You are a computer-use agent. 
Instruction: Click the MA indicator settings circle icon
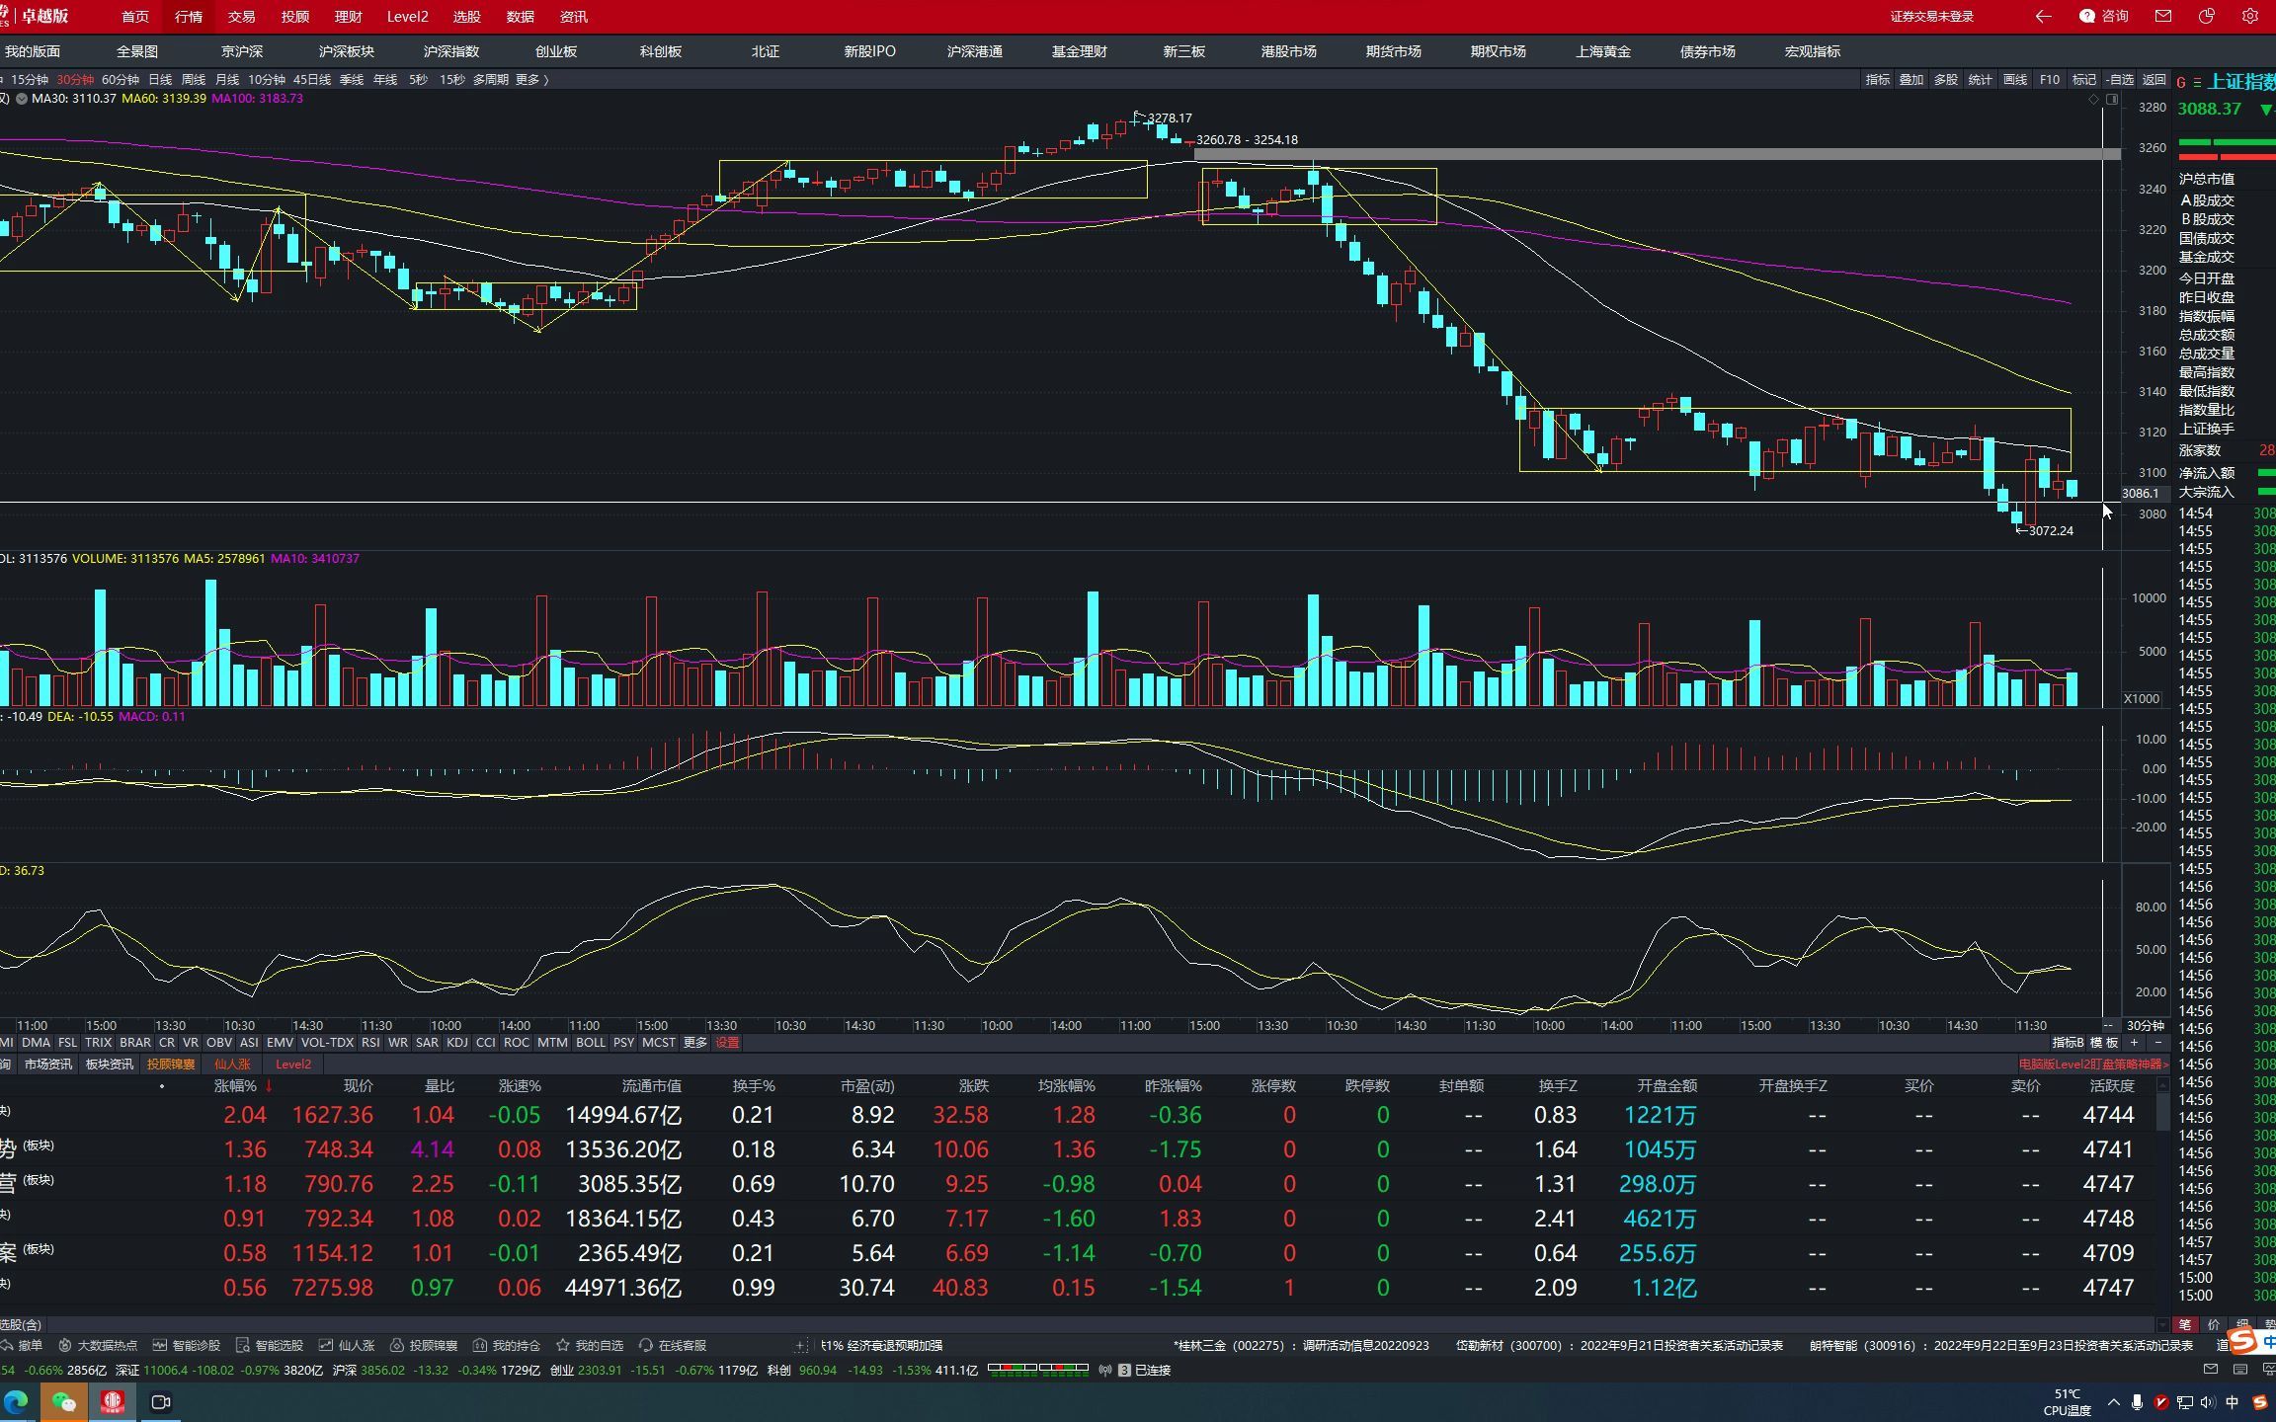pos(21,99)
